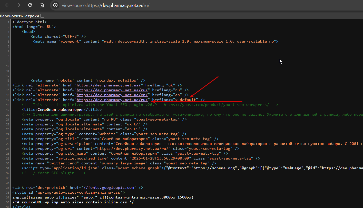Viewport: 363px width, 208px height.
Task: Select the title tag "Семейная лаборатория"
Action: point(62,110)
